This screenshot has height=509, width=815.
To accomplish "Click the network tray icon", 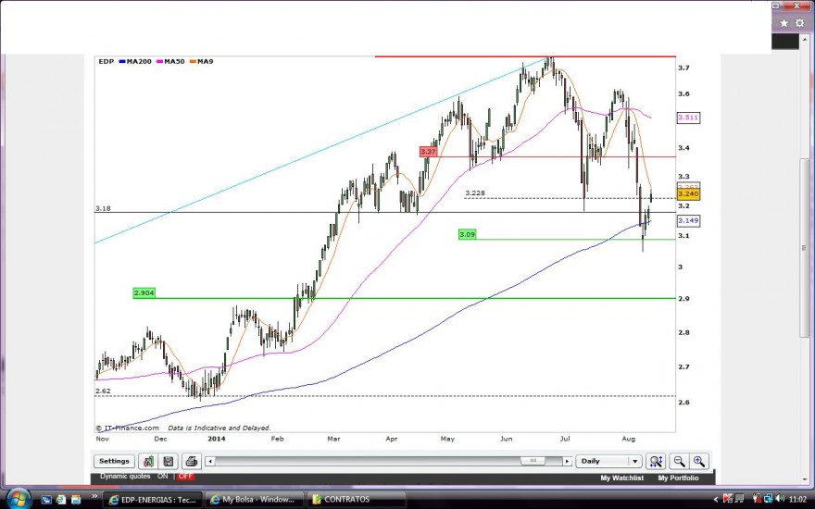I will tap(768, 499).
